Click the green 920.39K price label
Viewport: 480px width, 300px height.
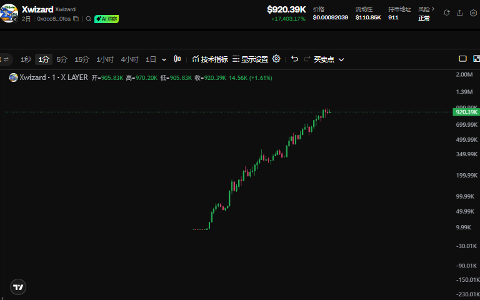[x=466, y=112]
